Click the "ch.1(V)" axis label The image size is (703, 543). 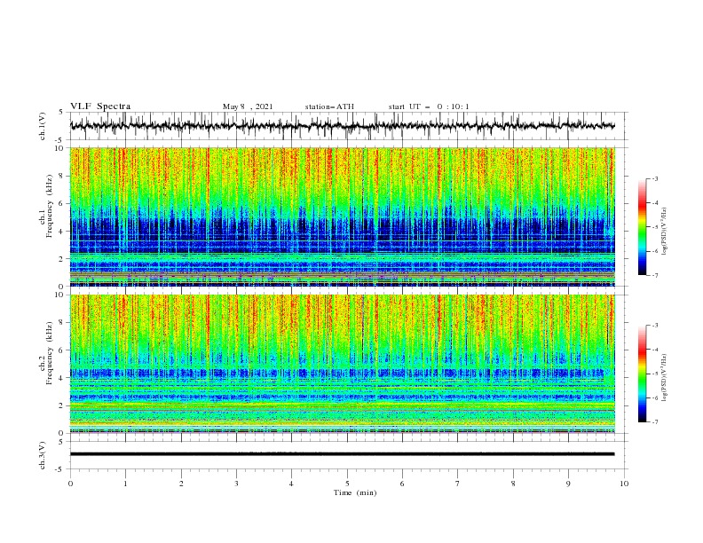tap(43, 126)
